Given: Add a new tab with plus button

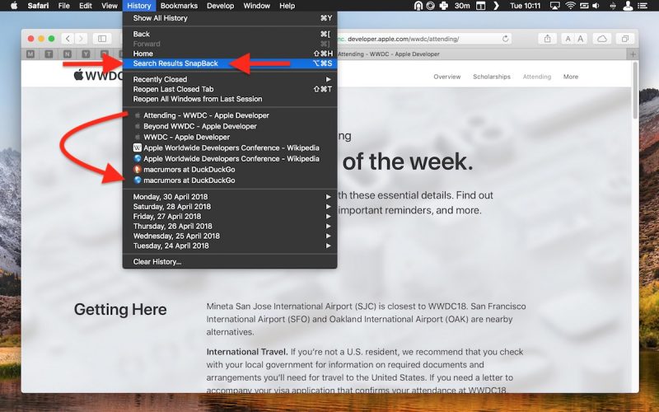Looking at the screenshot, I should [633, 54].
